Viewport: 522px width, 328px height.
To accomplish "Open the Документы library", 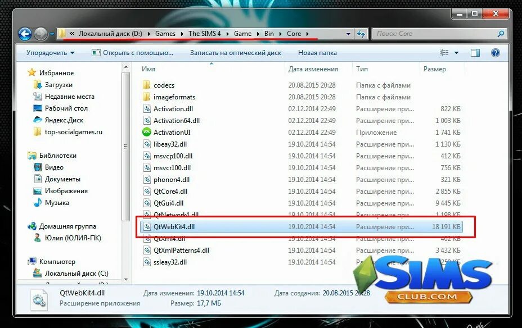I will 62,179.
